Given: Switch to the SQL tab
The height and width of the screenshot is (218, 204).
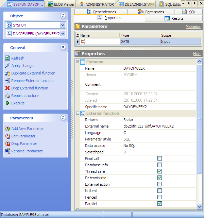Looking at the screenshot, I should tap(189, 12).
